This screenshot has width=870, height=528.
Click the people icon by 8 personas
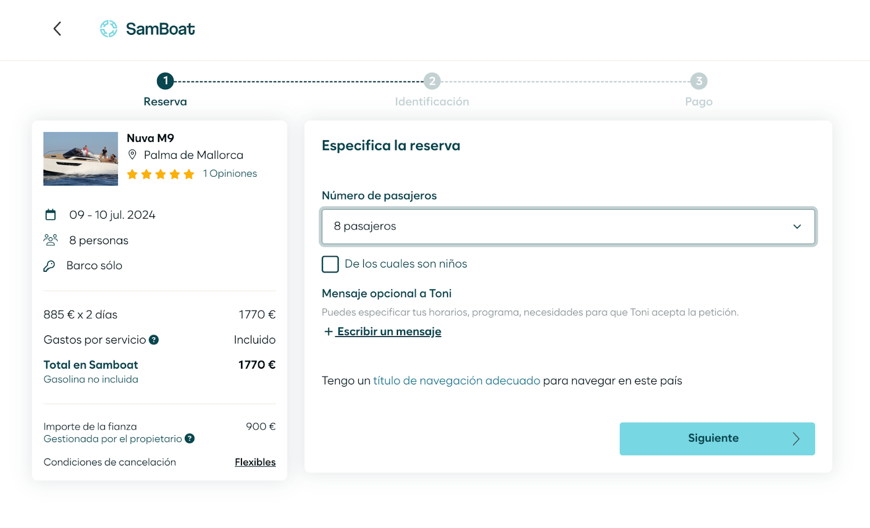[51, 240]
